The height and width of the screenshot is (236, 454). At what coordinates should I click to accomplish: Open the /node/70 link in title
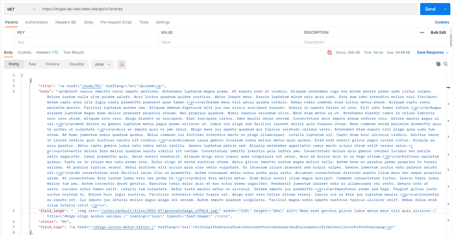[92, 86]
